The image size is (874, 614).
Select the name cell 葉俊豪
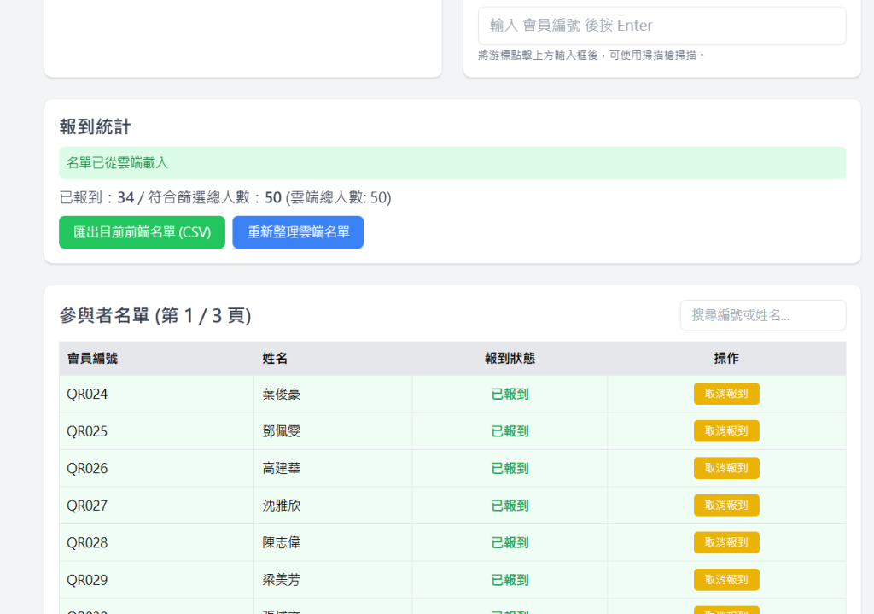282,395
